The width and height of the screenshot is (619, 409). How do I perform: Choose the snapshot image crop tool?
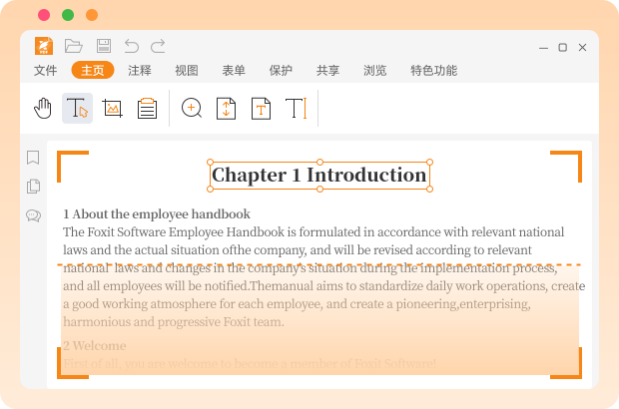[112, 108]
